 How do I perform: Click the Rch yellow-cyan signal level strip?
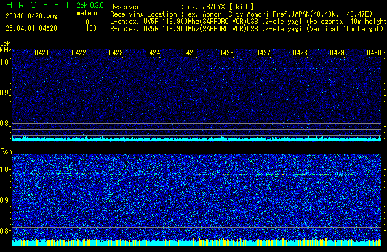pos(196,243)
